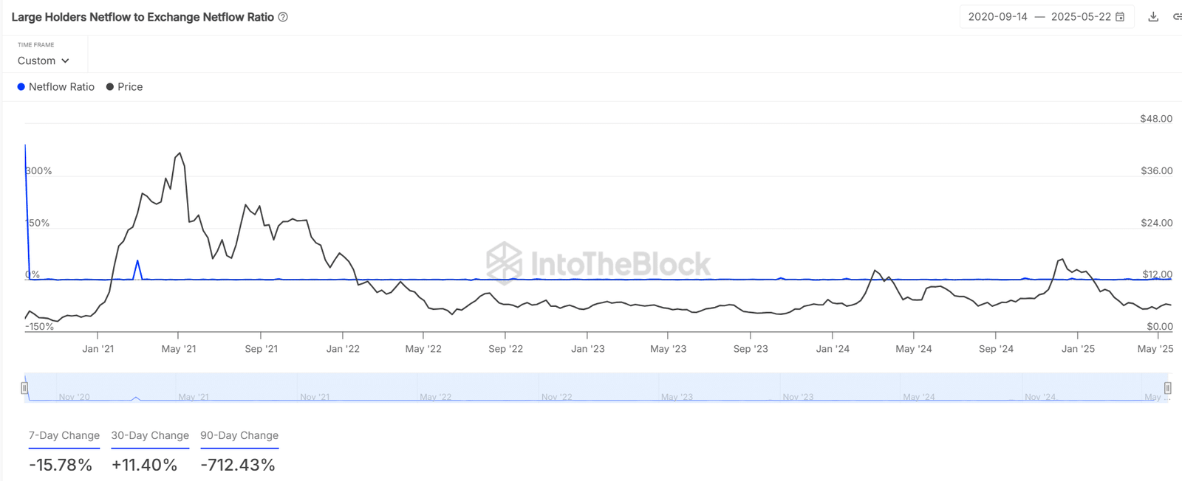This screenshot has width=1182, height=481.
Task: Click the dark Price legend dot
Action: click(x=110, y=87)
